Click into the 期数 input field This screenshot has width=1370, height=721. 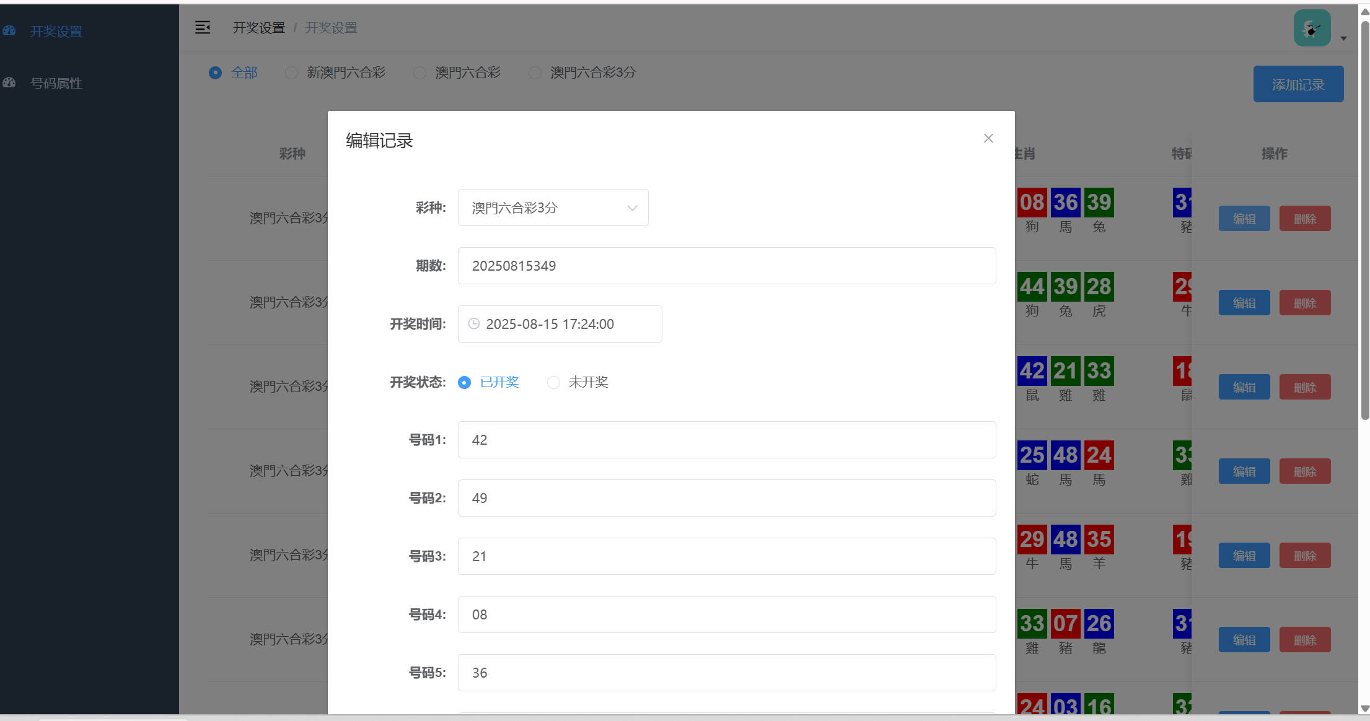tap(726, 266)
